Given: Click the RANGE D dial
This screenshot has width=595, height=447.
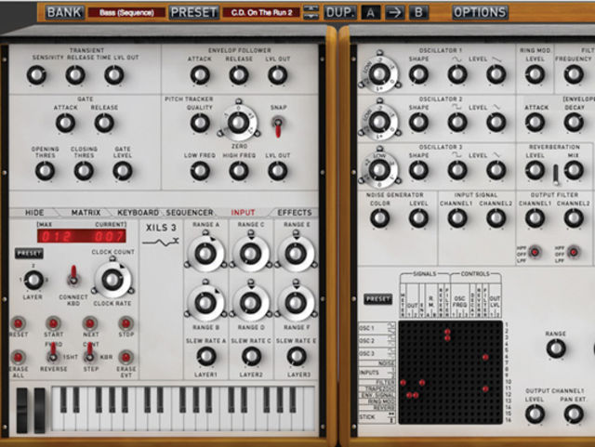Looking at the screenshot, I should pyautogui.click(x=250, y=302).
